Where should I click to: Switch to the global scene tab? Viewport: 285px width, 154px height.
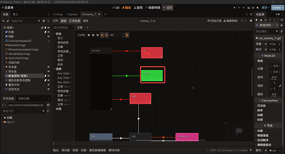point(72,14)
